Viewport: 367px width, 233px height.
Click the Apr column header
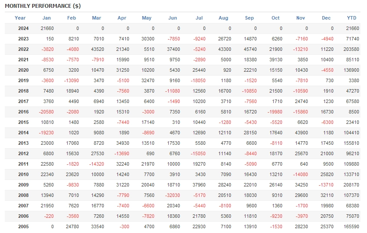coord(122,18)
